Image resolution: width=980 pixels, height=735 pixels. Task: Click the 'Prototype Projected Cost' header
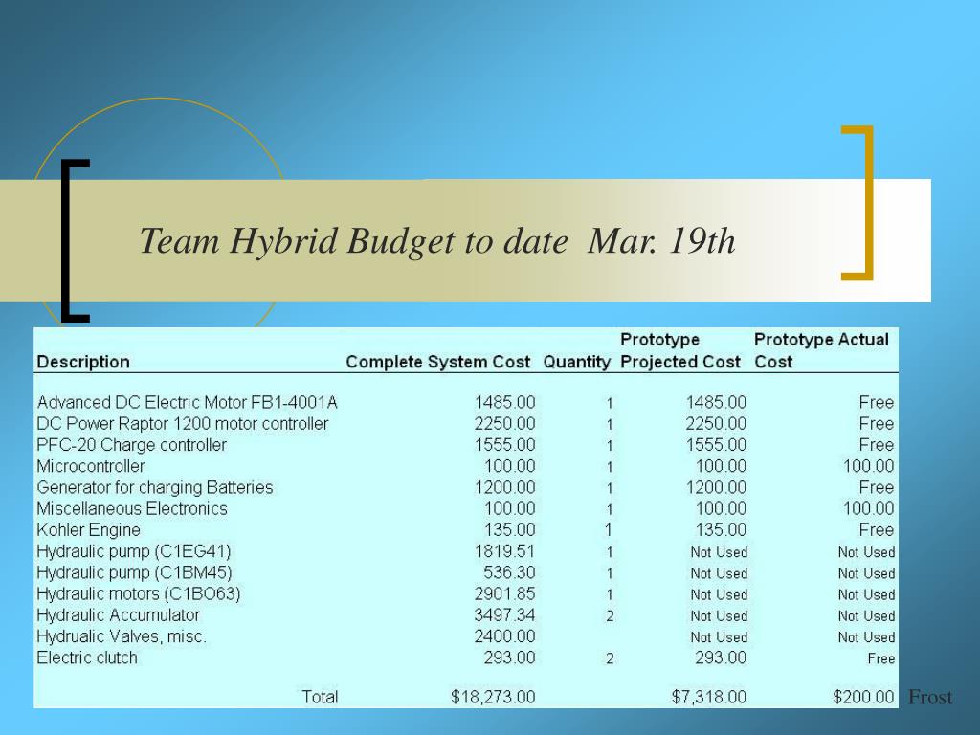[680, 350]
